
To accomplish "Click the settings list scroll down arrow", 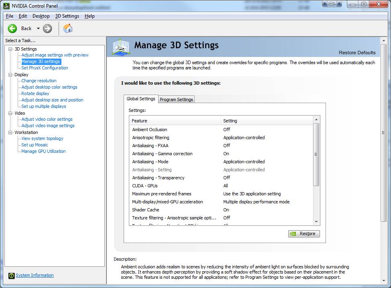I will click(x=316, y=222).
